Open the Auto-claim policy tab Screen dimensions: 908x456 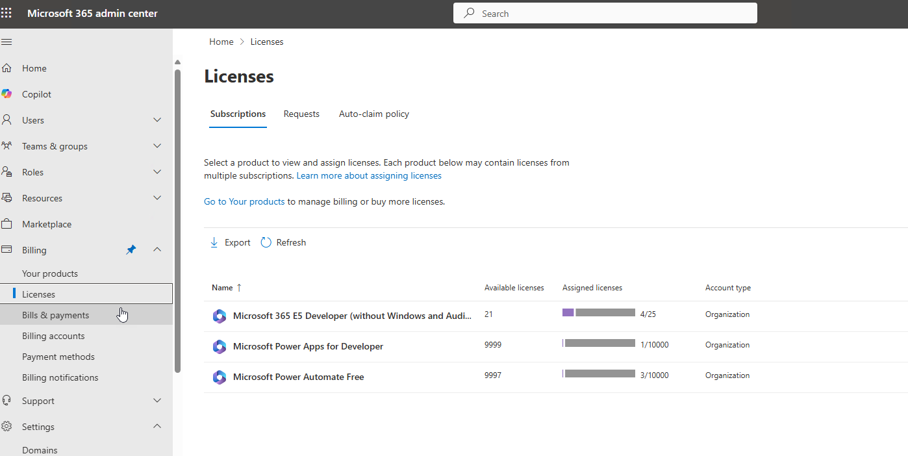(x=374, y=114)
